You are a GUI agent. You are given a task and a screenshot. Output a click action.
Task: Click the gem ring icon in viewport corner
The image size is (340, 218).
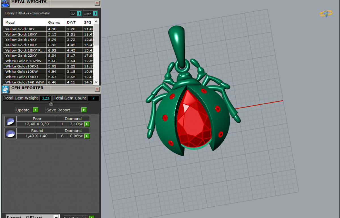tap(326, 13)
